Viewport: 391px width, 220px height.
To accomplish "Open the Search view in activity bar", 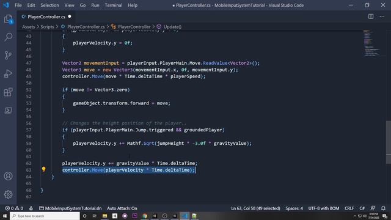I will [x=8, y=37].
